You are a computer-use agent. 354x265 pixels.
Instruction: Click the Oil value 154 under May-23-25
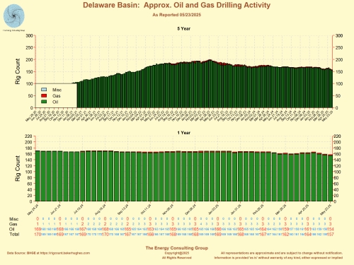330,229
